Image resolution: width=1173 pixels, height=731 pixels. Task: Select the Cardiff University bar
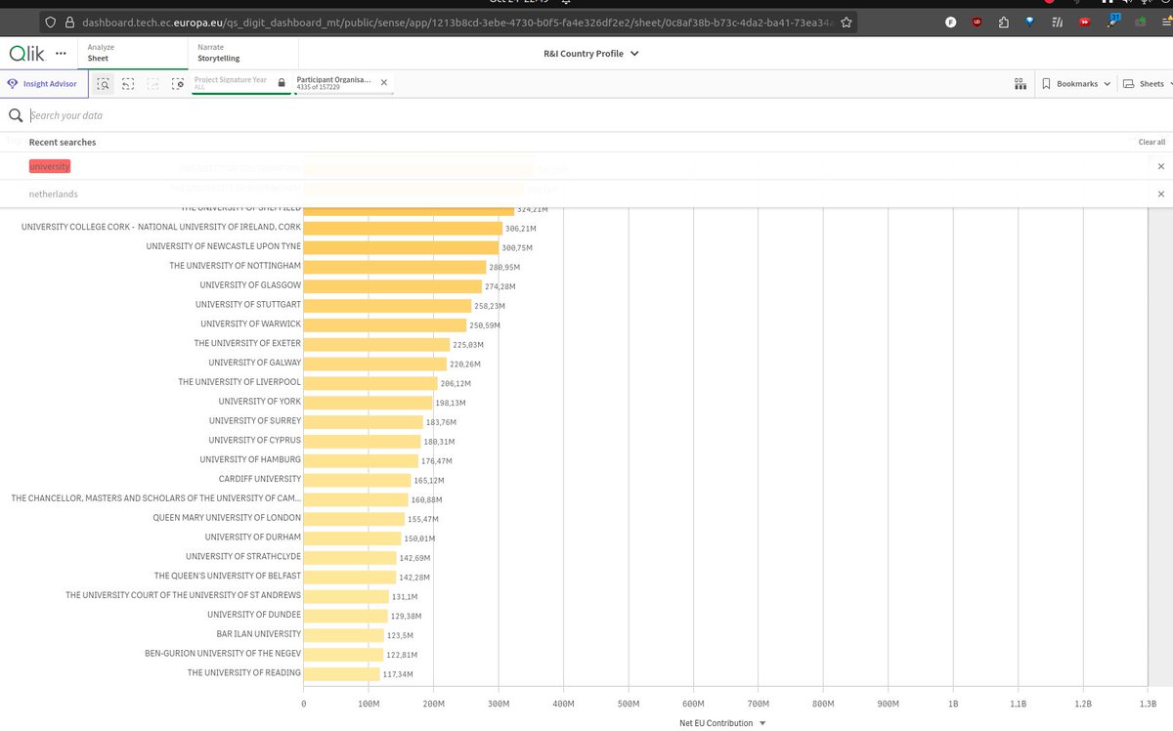pos(358,480)
